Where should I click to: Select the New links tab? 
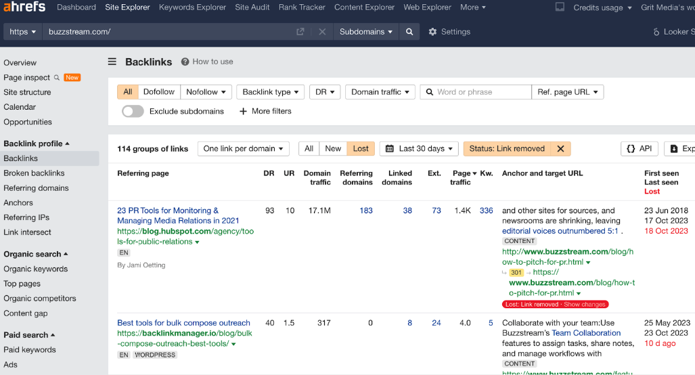(x=333, y=149)
